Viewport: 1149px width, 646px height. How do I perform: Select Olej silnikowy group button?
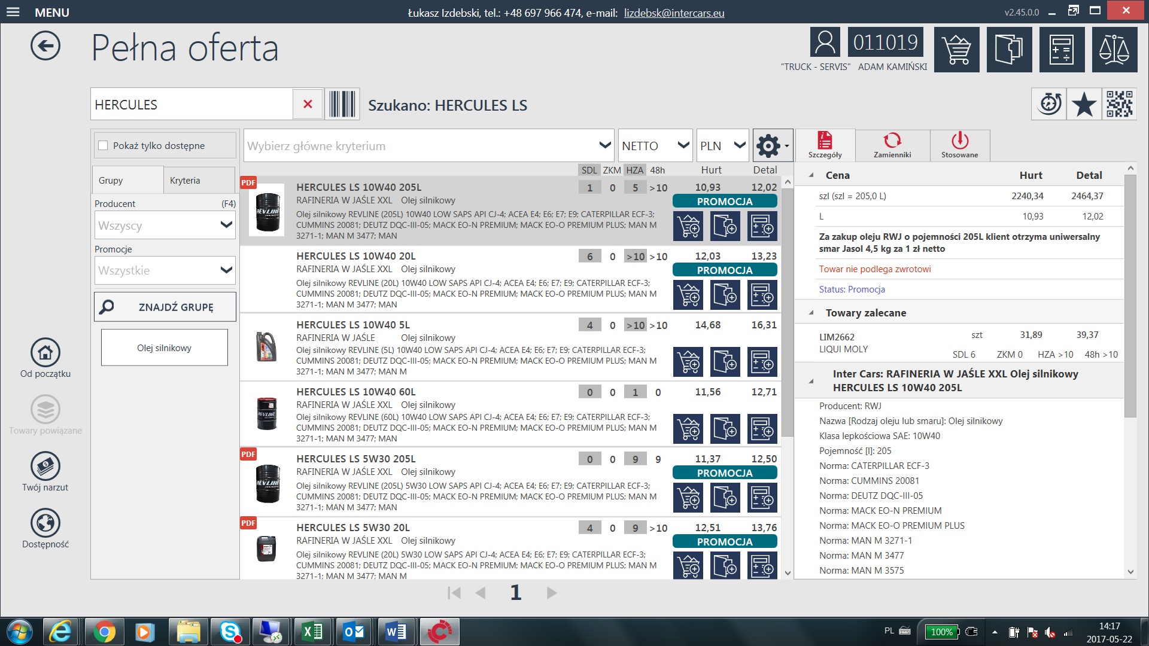tap(164, 348)
